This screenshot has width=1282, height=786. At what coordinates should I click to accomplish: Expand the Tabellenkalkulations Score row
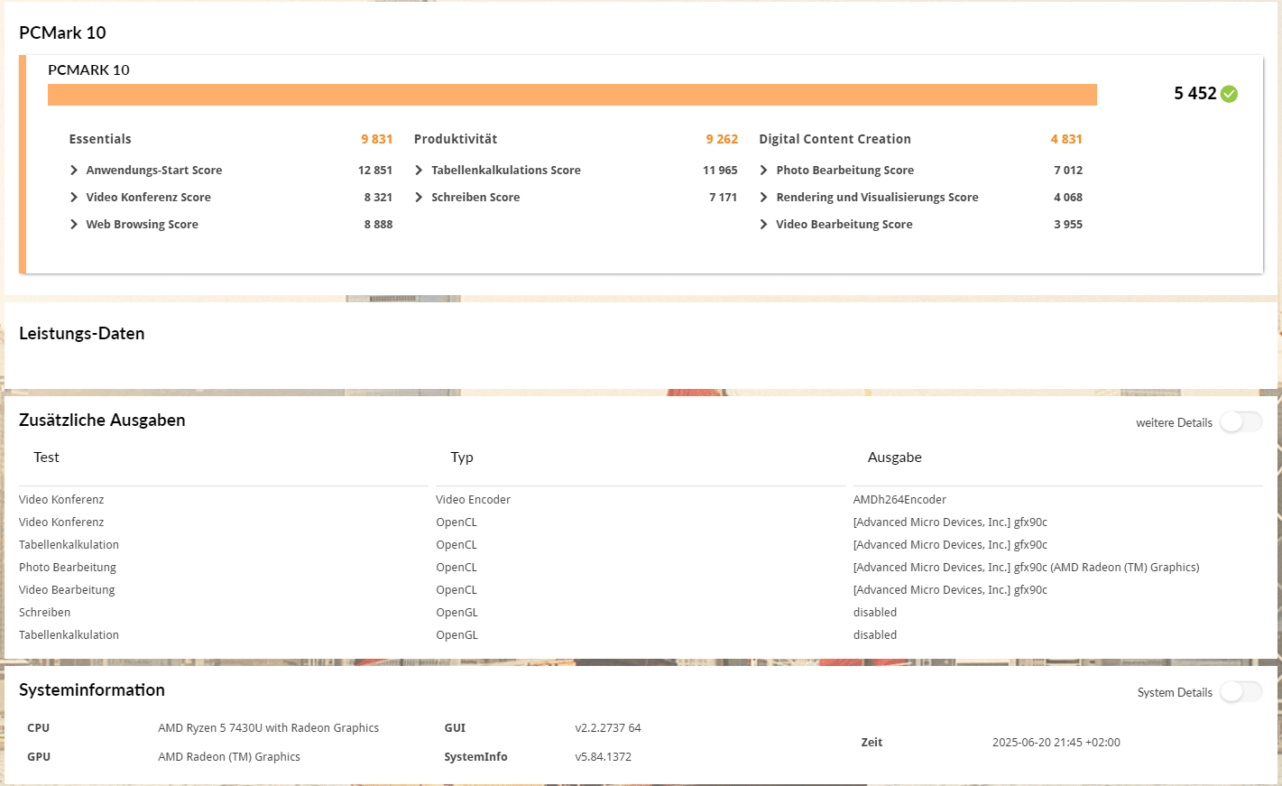419,171
